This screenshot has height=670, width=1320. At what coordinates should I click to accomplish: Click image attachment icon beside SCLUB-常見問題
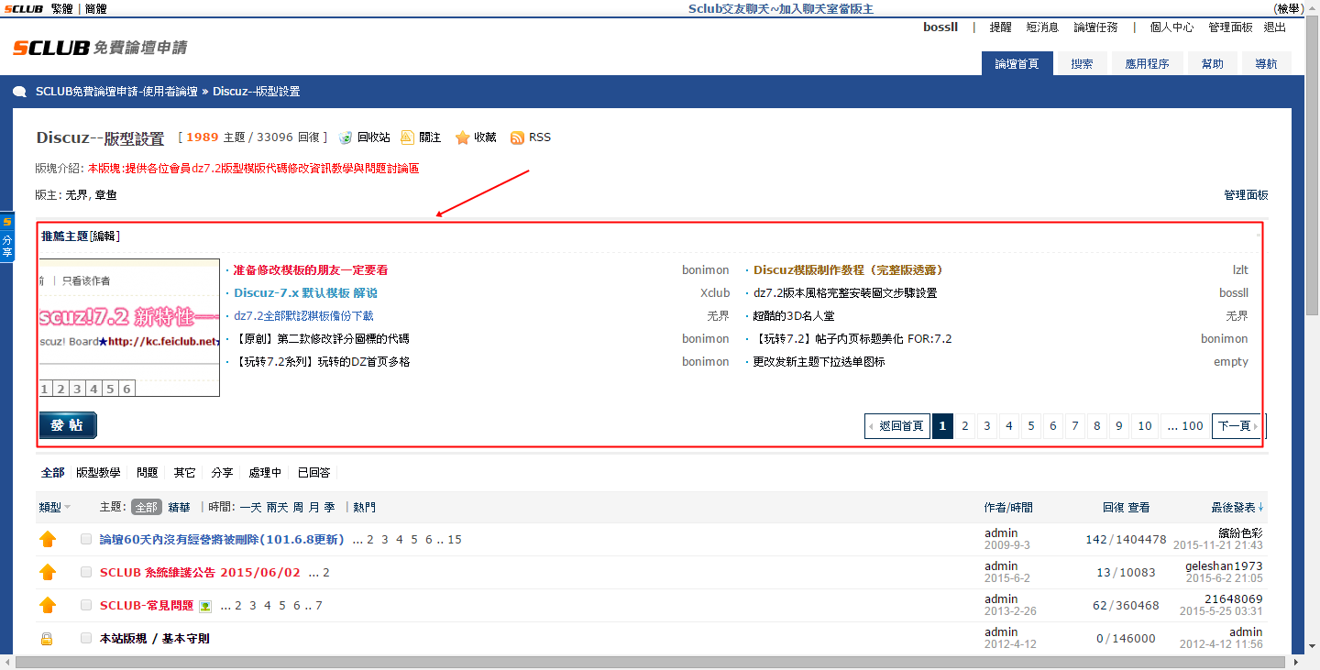tap(205, 606)
